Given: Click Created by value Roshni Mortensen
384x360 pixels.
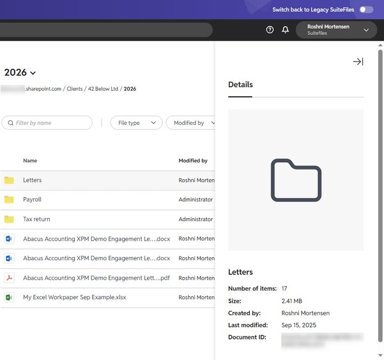Looking at the screenshot, I should pos(305,313).
